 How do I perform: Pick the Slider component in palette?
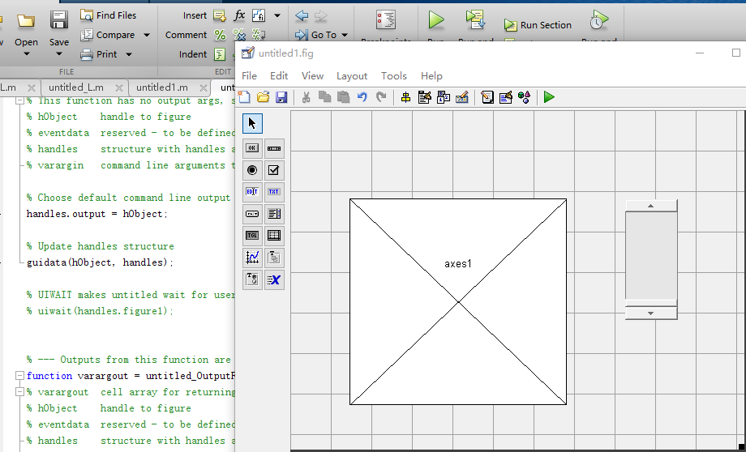[274, 148]
